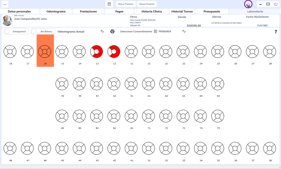Open the Historia Clínica tab
This screenshot has width=281, height=169.
click(151, 12)
